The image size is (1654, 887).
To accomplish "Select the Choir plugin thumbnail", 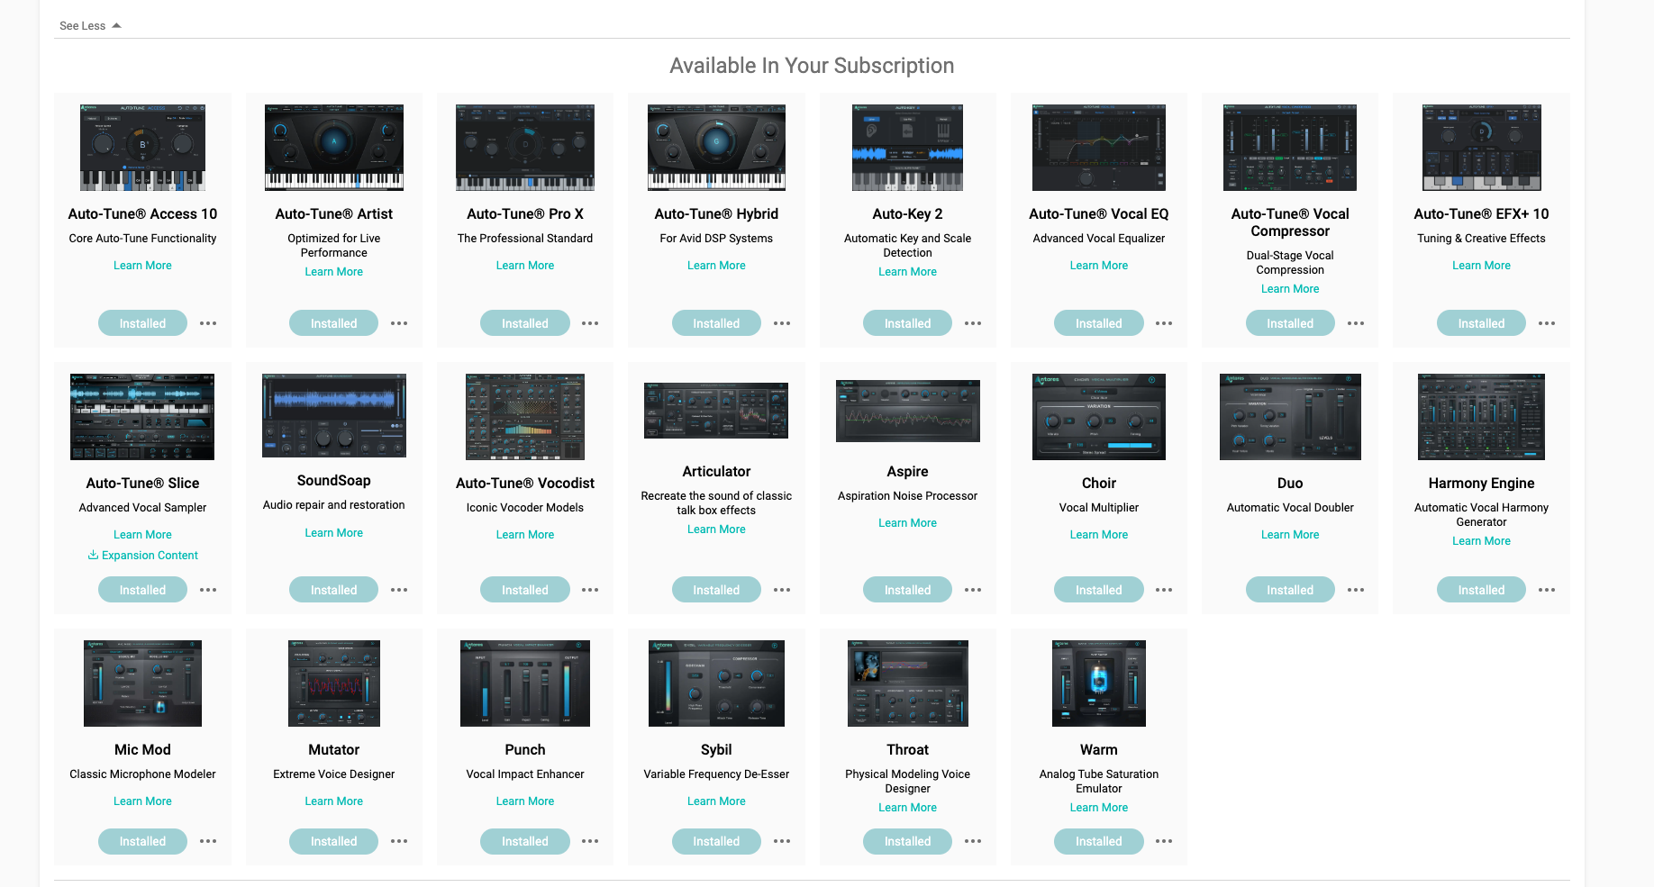I will coord(1099,417).
